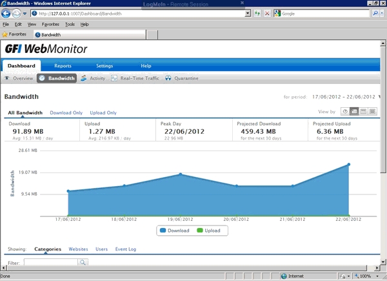Image resolution: width=387 pixels, height=281 pixels.
Task: Open the Real-Time Traffic section
Action: coord(135,78)
